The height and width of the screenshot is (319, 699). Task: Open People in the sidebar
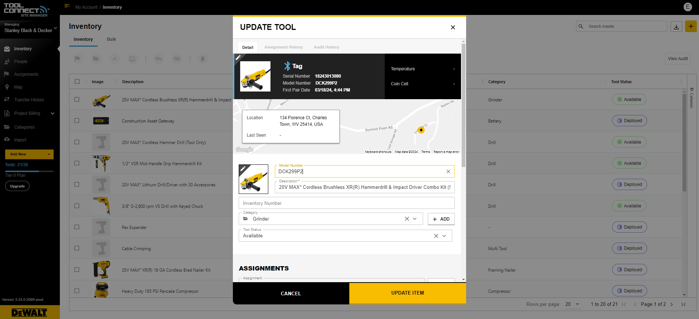21,62
